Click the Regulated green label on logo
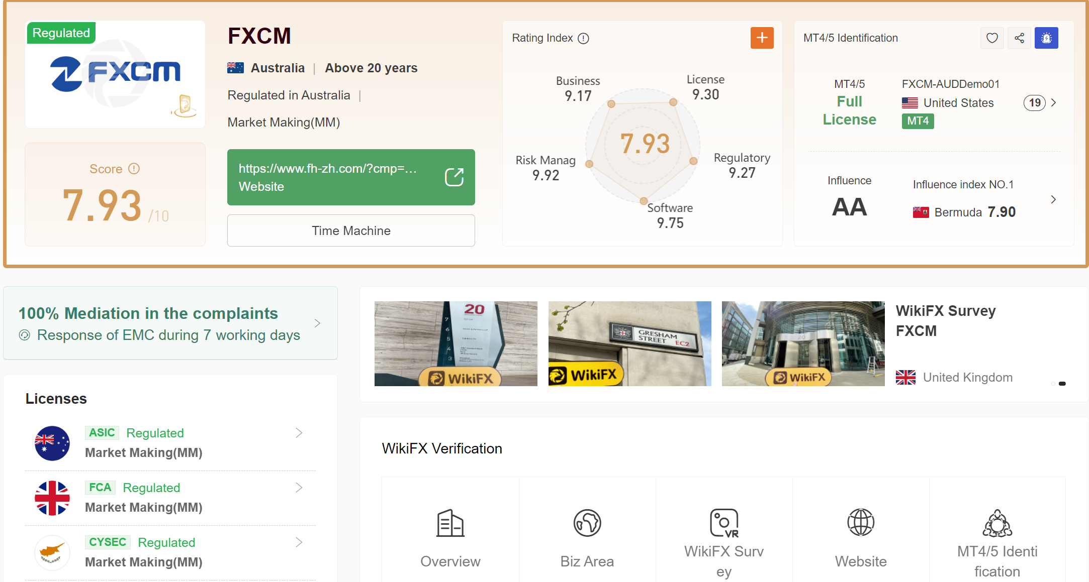1089x582 pixels. [x=61, y=33]
